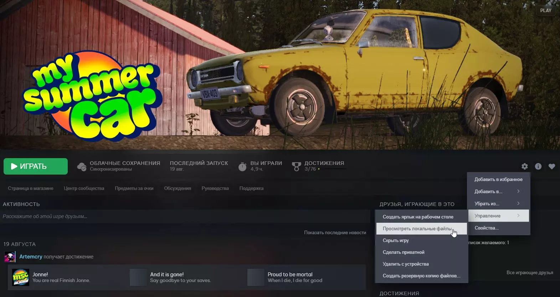This screenshot has width=560, height=297.
Task: Click the ПОСЛЕДНИЙ ЗАПУСК 19 авг. text
Action: (x=199, y=166)
